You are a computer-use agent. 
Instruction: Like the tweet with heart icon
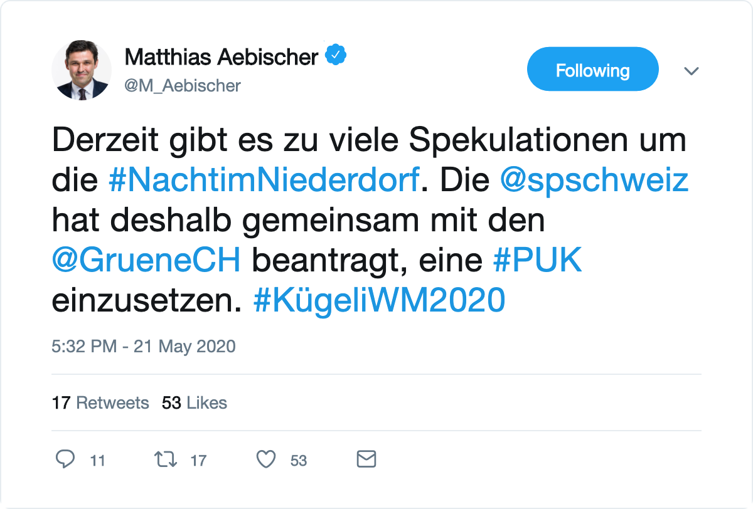(267, 459)
